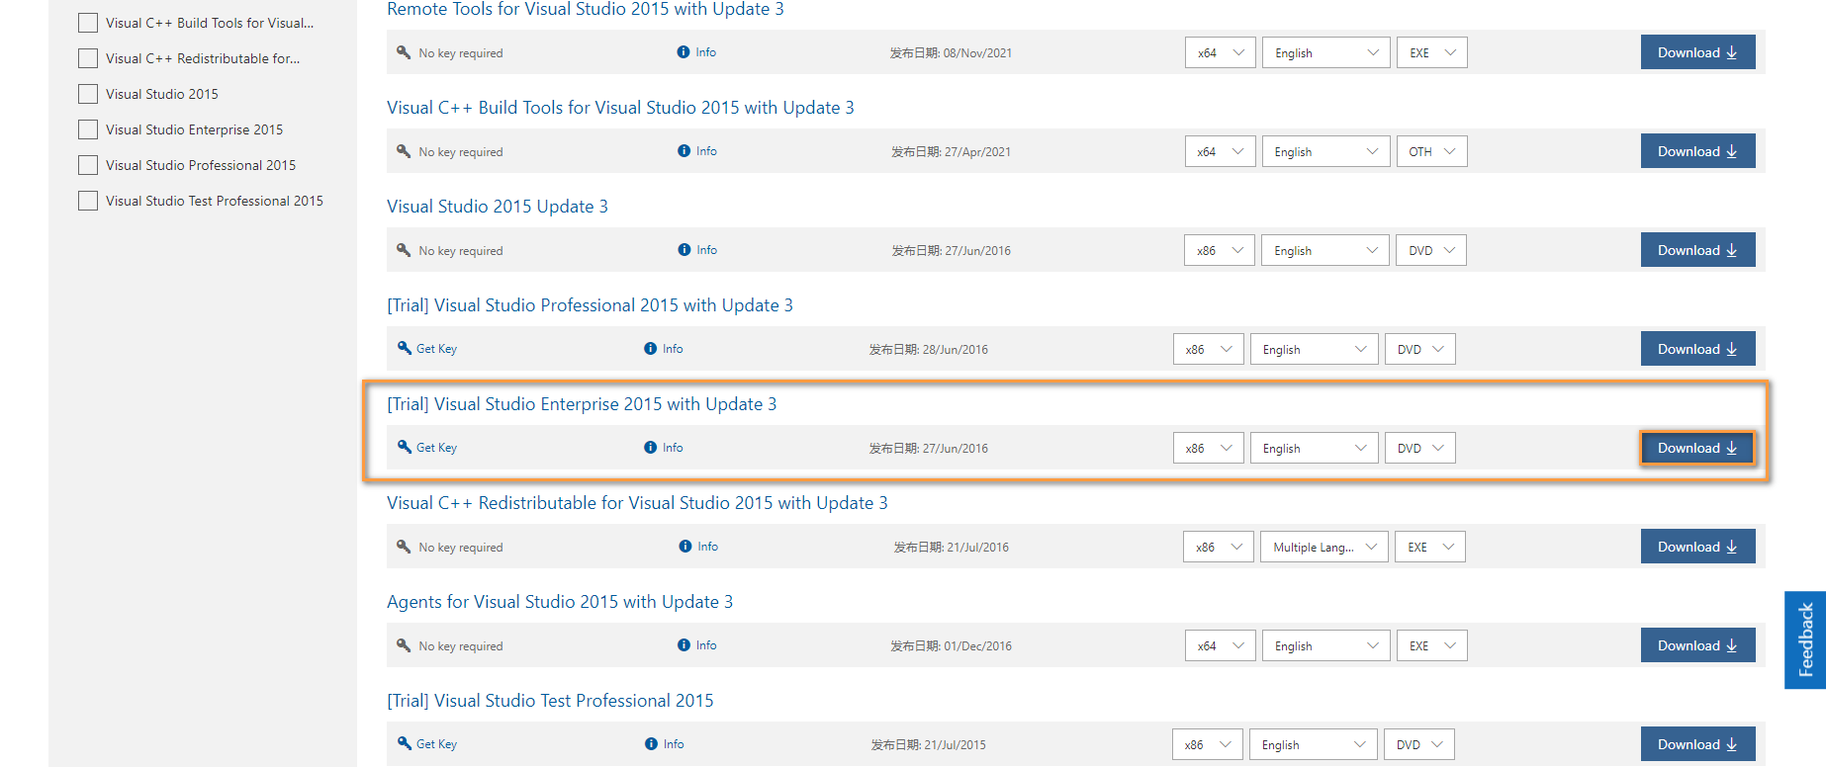Open [Trial] Visual Studio Test Professional 2015 title
Viewport: 1826px width, 767px height.
pyautogui.click(x=550, y=701)
